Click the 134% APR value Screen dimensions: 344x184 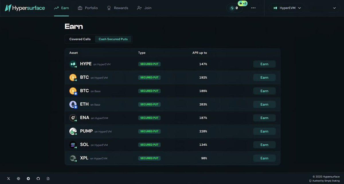[x=203, y=145]
